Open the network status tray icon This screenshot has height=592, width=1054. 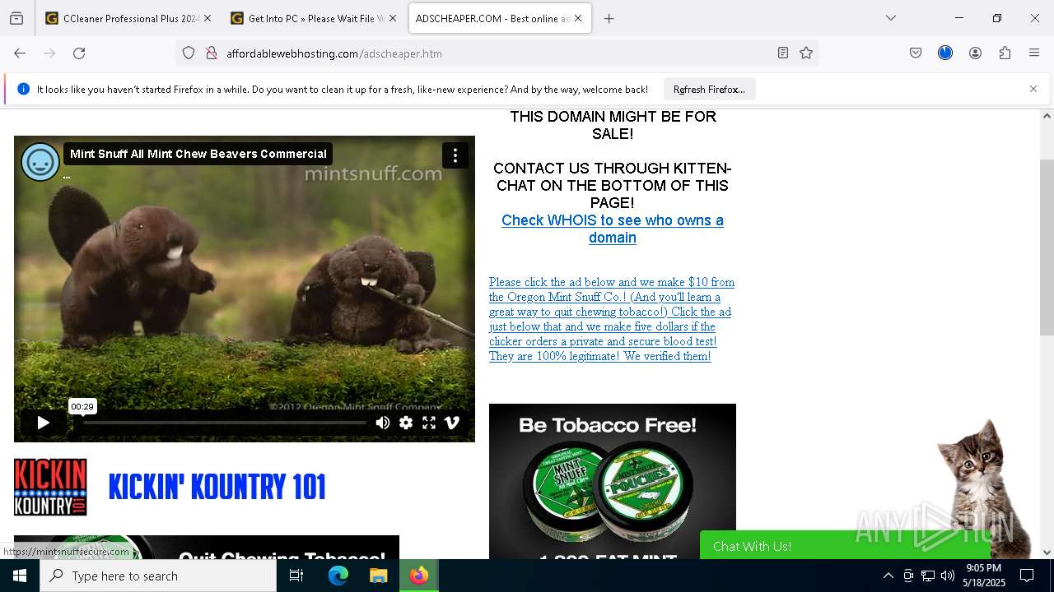click(928, 576)
